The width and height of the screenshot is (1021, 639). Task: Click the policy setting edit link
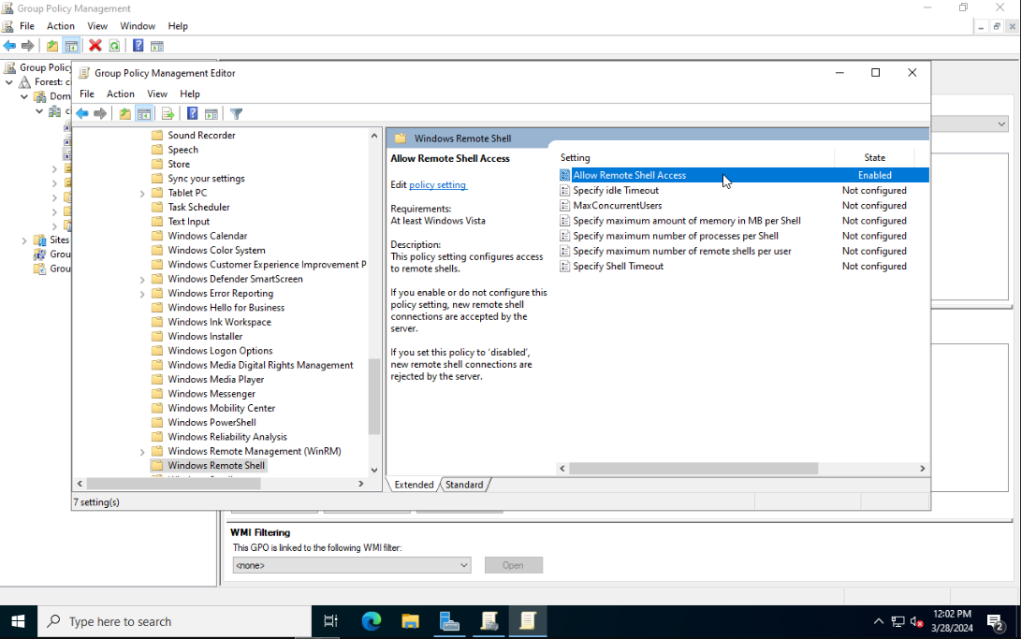click(438, 185)
